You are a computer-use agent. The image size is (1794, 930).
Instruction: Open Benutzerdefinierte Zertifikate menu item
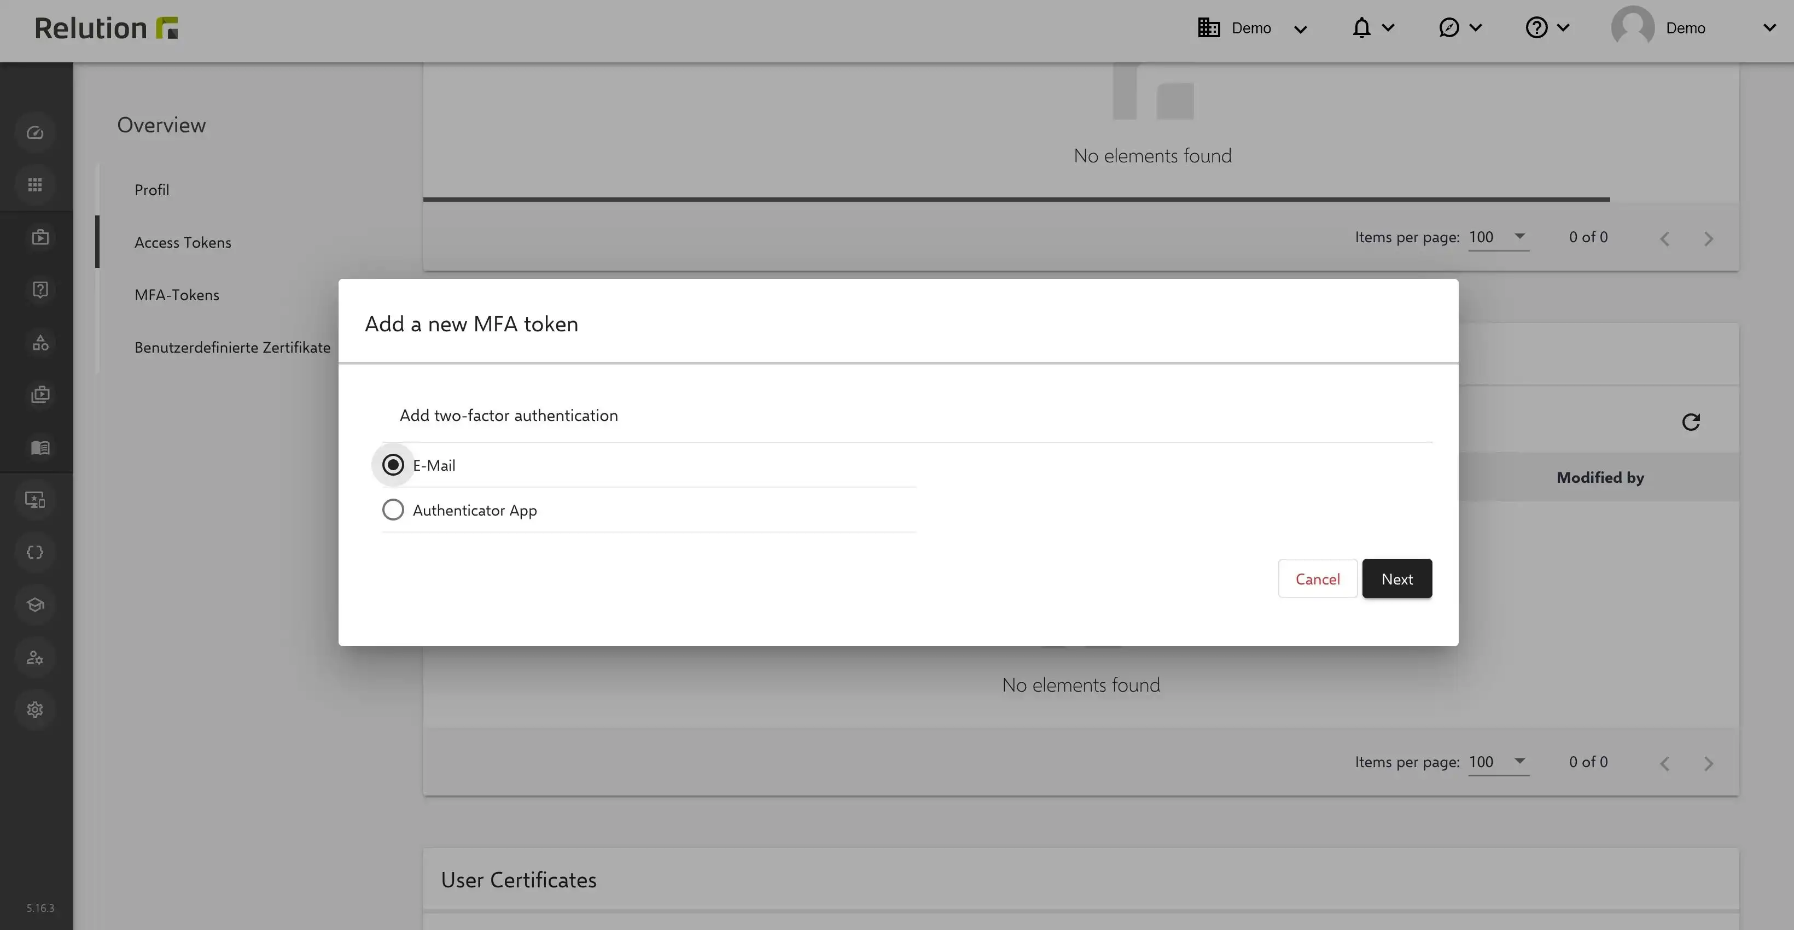click(232, 347)
